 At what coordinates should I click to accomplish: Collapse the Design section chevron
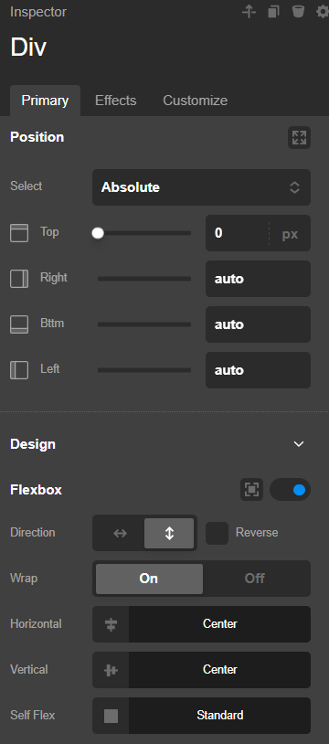299,444
